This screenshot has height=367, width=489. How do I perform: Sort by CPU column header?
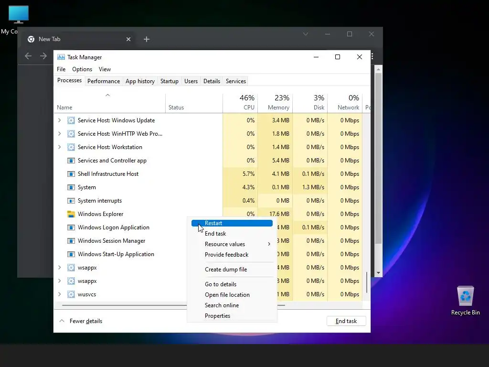[241, 102]
